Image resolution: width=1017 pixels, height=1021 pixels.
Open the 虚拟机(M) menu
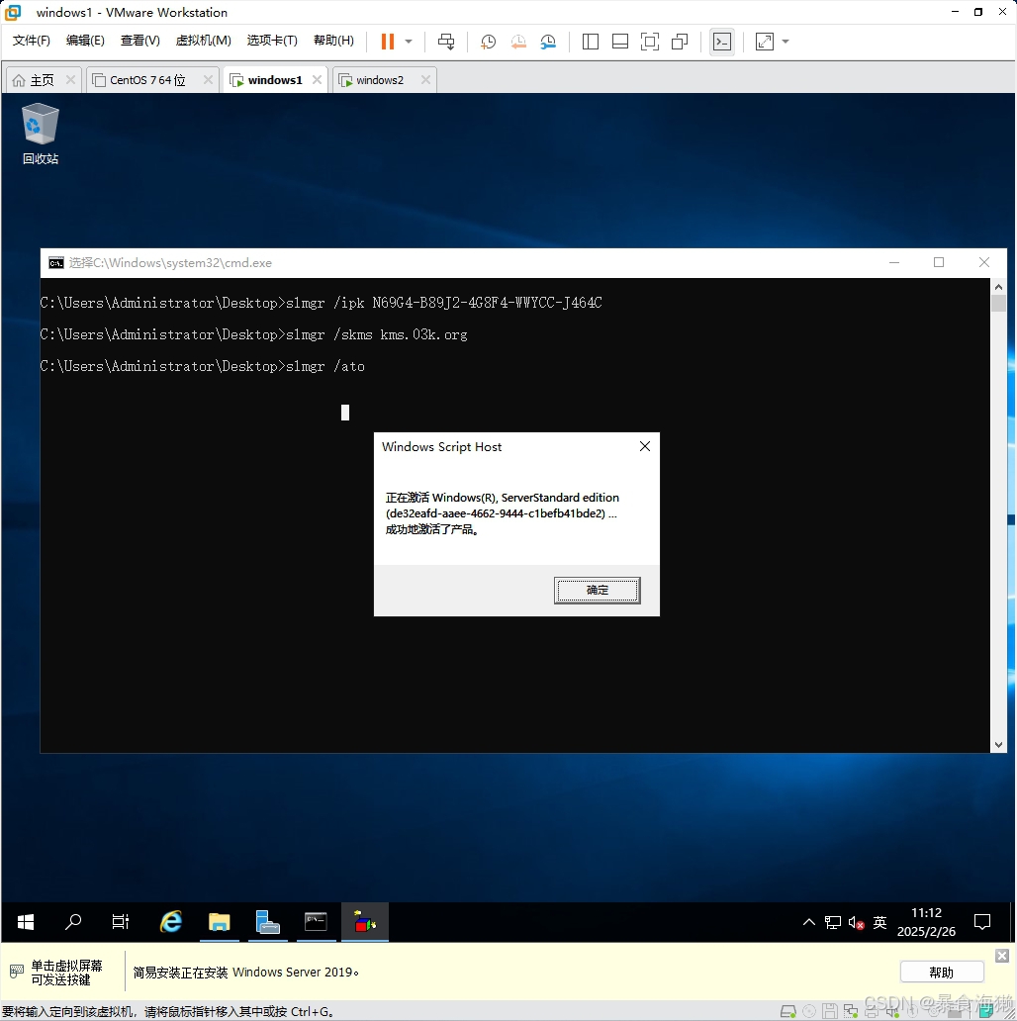203,41
